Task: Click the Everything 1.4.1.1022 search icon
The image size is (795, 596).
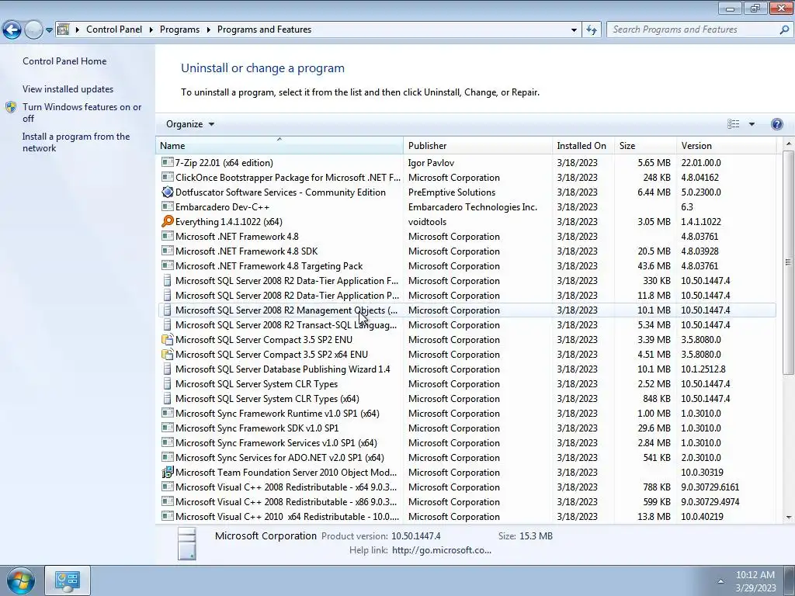Action: (x=168, y=221)
